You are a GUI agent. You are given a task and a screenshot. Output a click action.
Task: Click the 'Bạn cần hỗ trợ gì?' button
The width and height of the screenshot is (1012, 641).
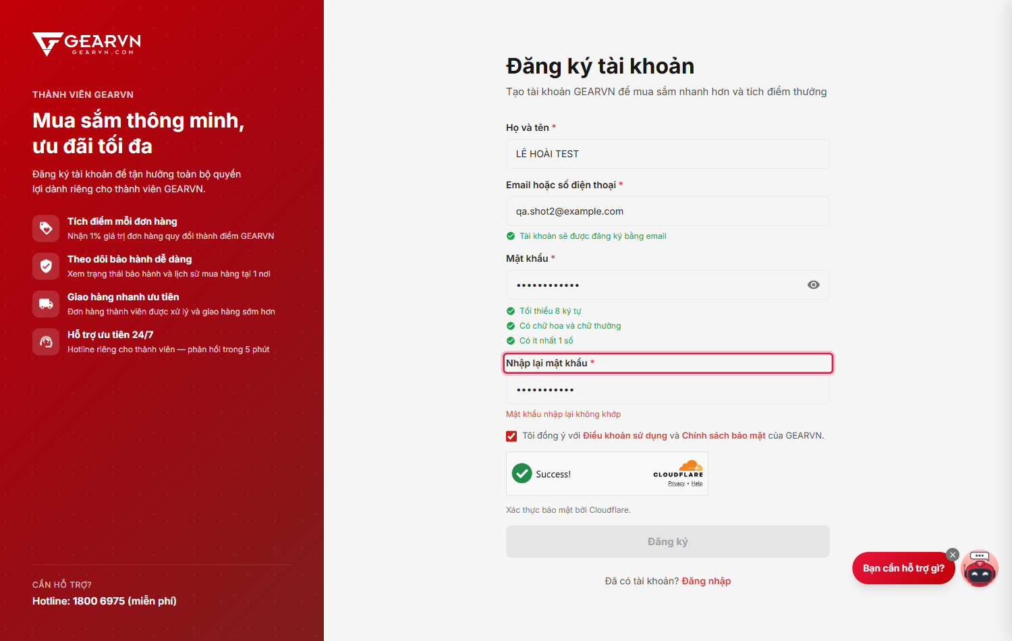click(903, 568)
